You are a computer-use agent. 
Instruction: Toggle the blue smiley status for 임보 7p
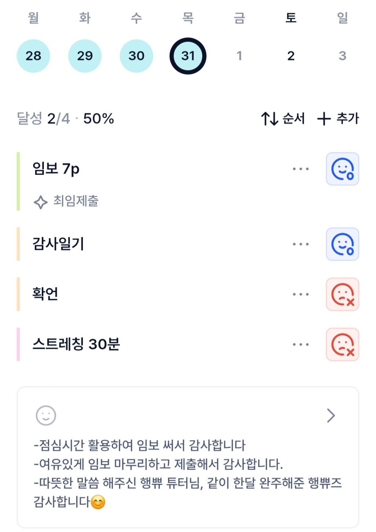[x=342, y=169]
